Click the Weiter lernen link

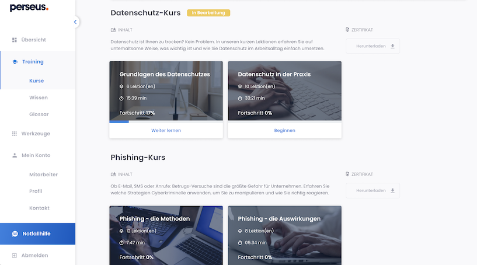click(x=166, y=131)
